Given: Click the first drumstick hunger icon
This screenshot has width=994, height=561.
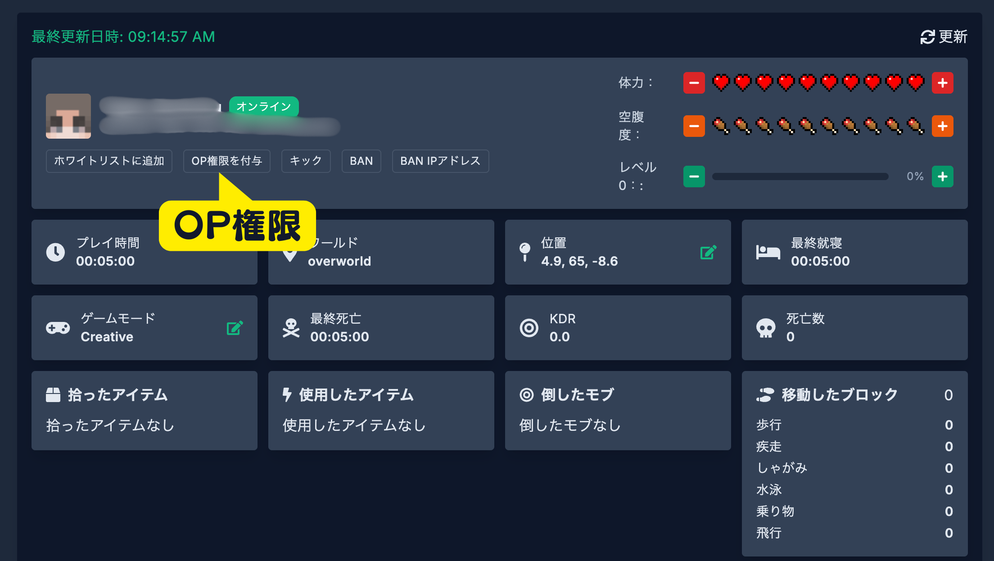Looking at the screenshot, I should pos(721,126).
